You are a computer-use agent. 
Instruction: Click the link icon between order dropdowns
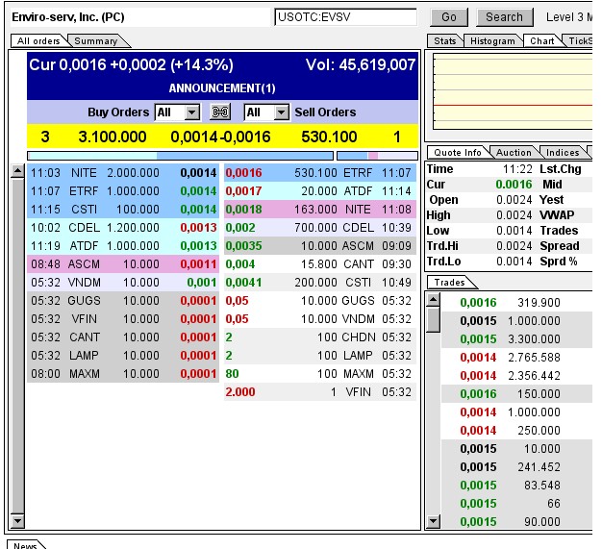pos(220,112)
